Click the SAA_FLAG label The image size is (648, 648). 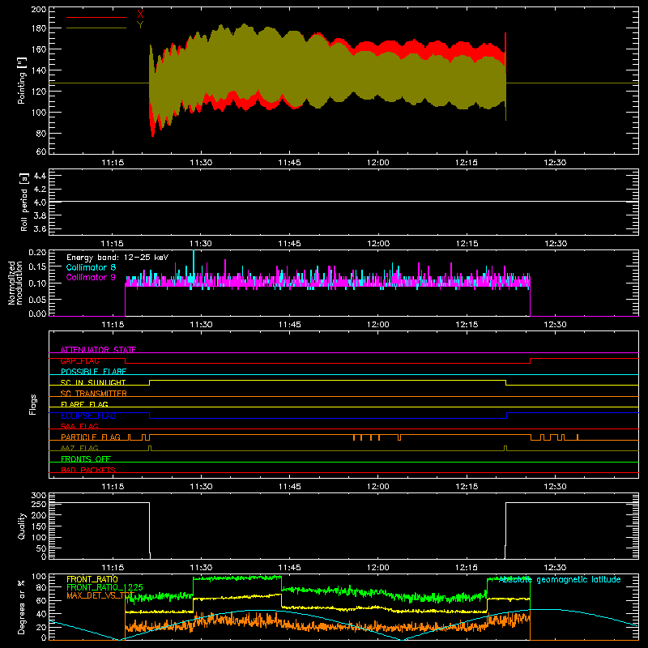(79, 426)
